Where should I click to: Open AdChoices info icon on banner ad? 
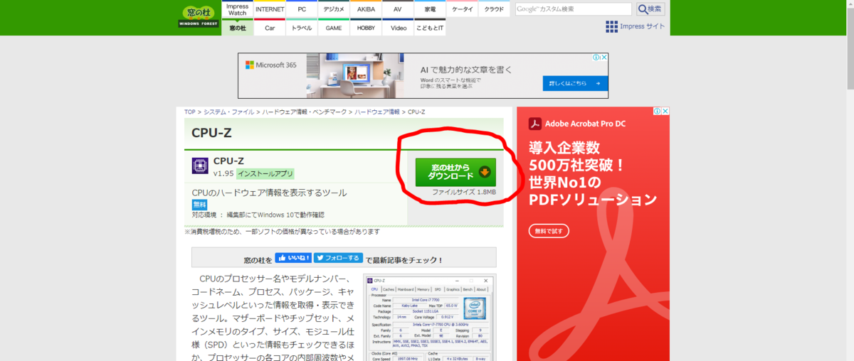click(597, 57)
